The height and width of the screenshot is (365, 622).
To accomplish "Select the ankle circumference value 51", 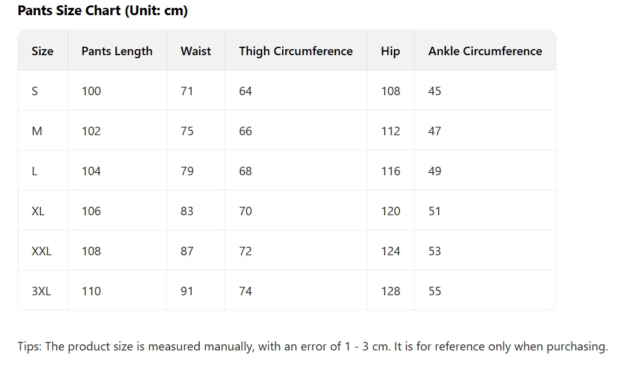I will pos(434,211).
